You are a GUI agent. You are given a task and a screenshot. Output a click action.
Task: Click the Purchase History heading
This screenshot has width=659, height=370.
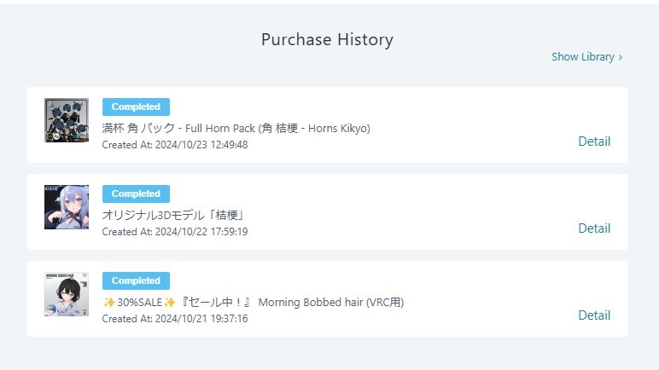tap(327, 39)
